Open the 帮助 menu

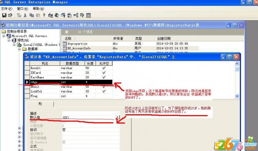(x=38, y=9)
